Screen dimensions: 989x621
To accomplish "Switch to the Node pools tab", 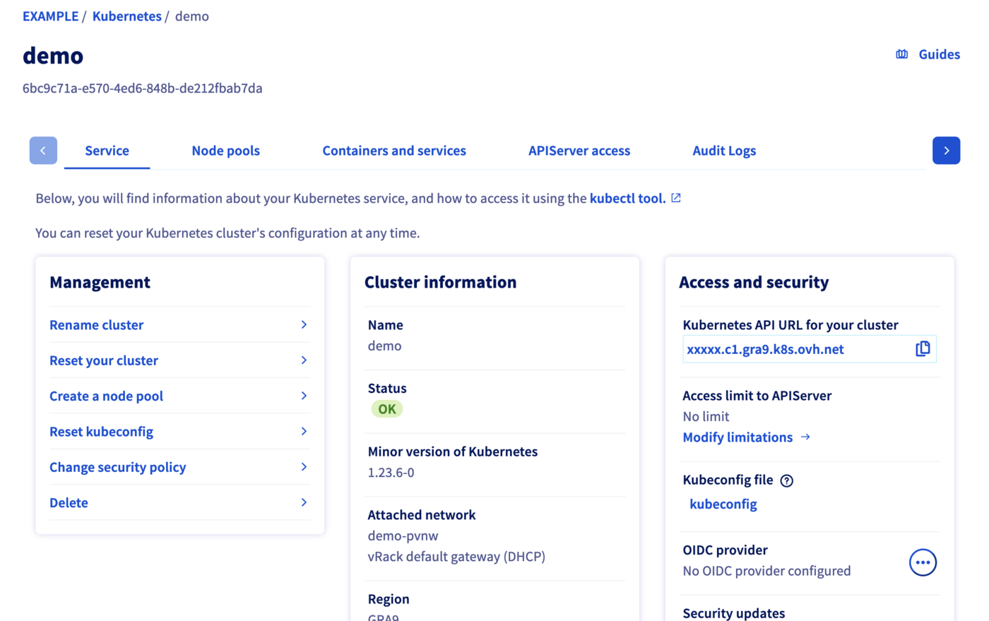I will pos(225,150).
